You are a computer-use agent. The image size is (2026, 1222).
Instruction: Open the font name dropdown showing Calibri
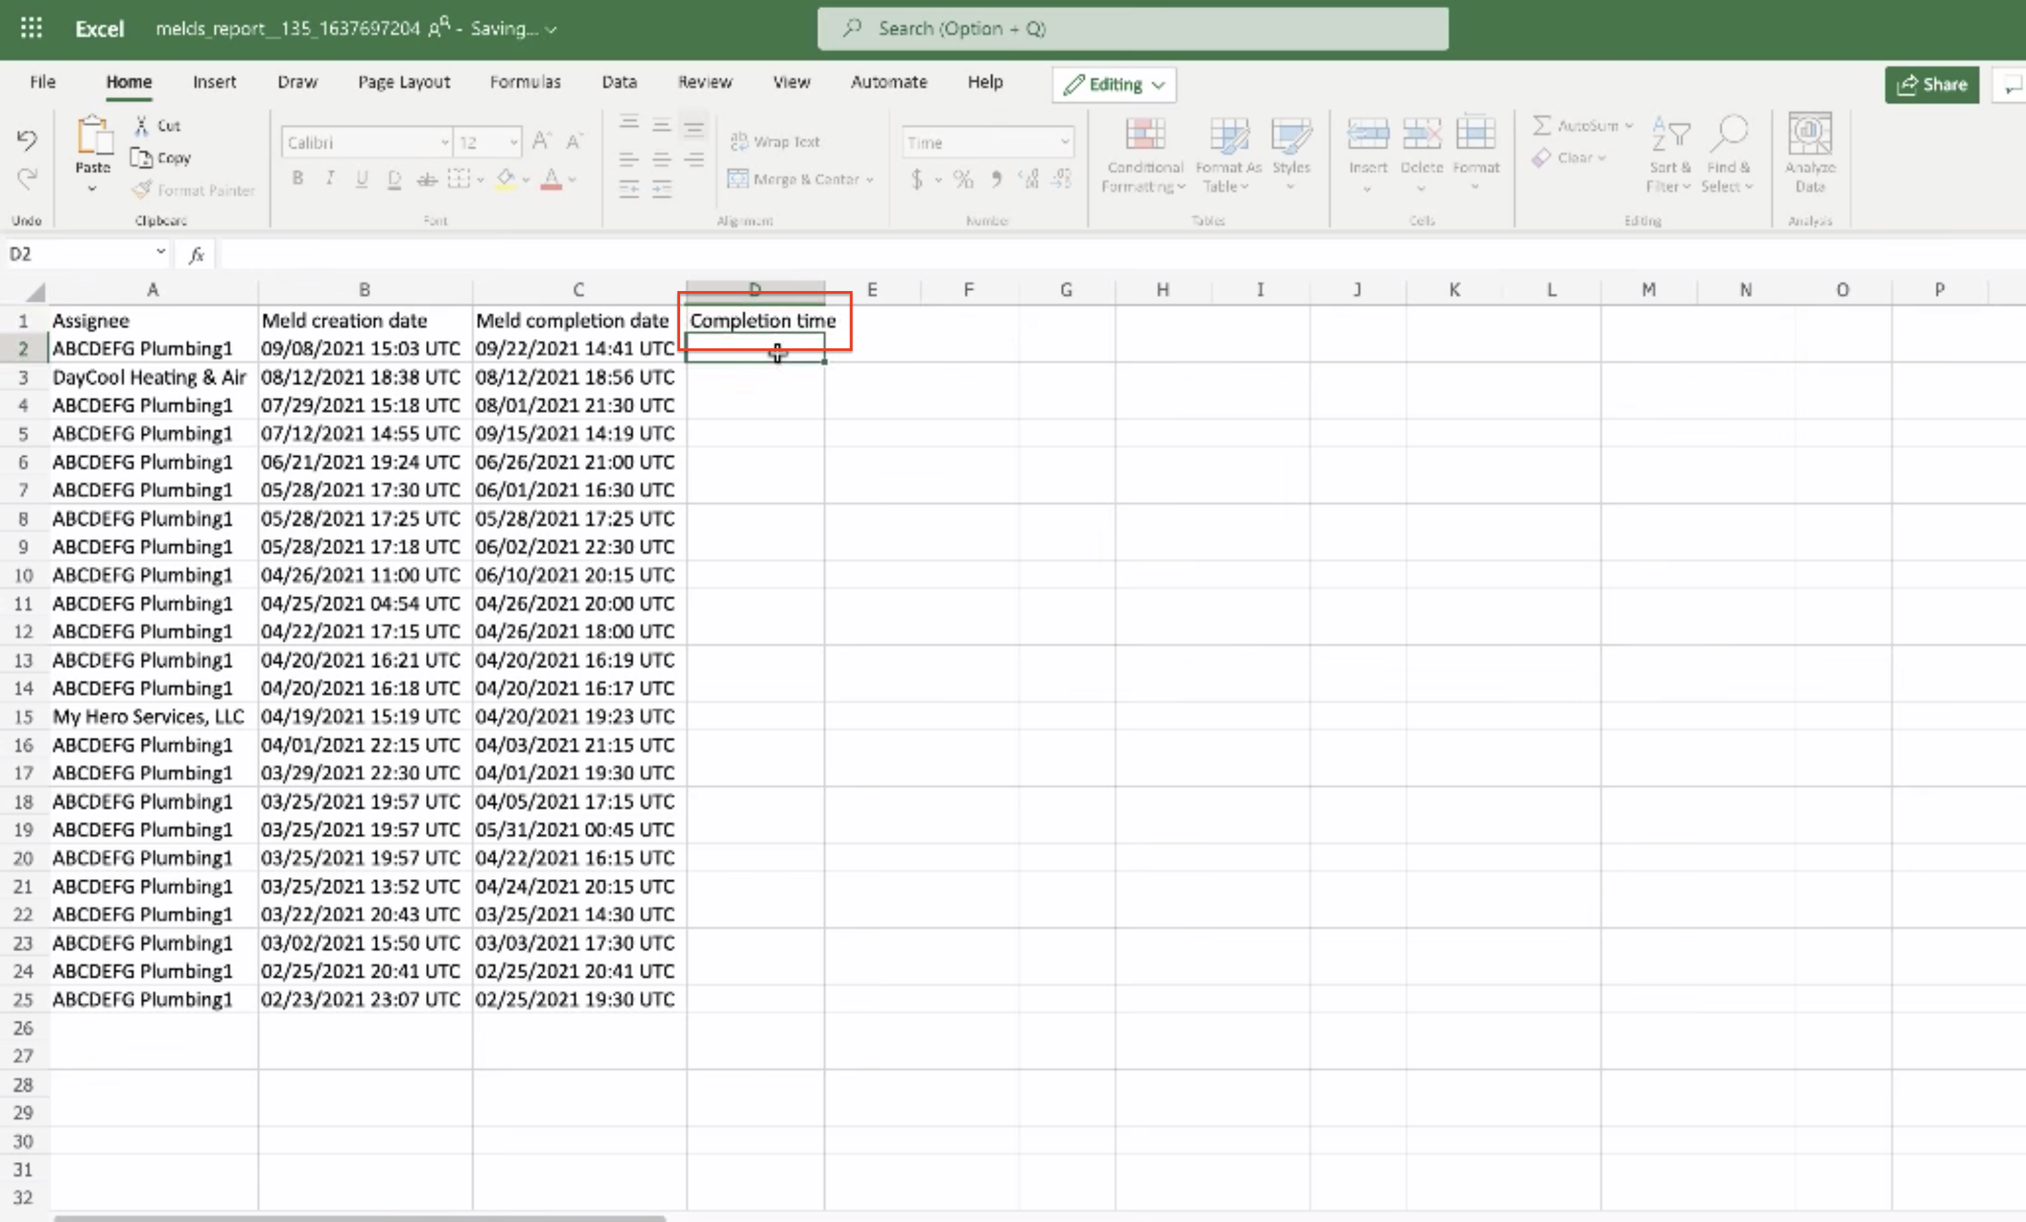[x=366, y=142]
